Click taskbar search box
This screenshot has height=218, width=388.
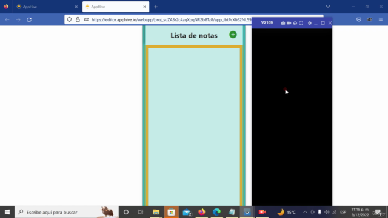coord(67,212)
